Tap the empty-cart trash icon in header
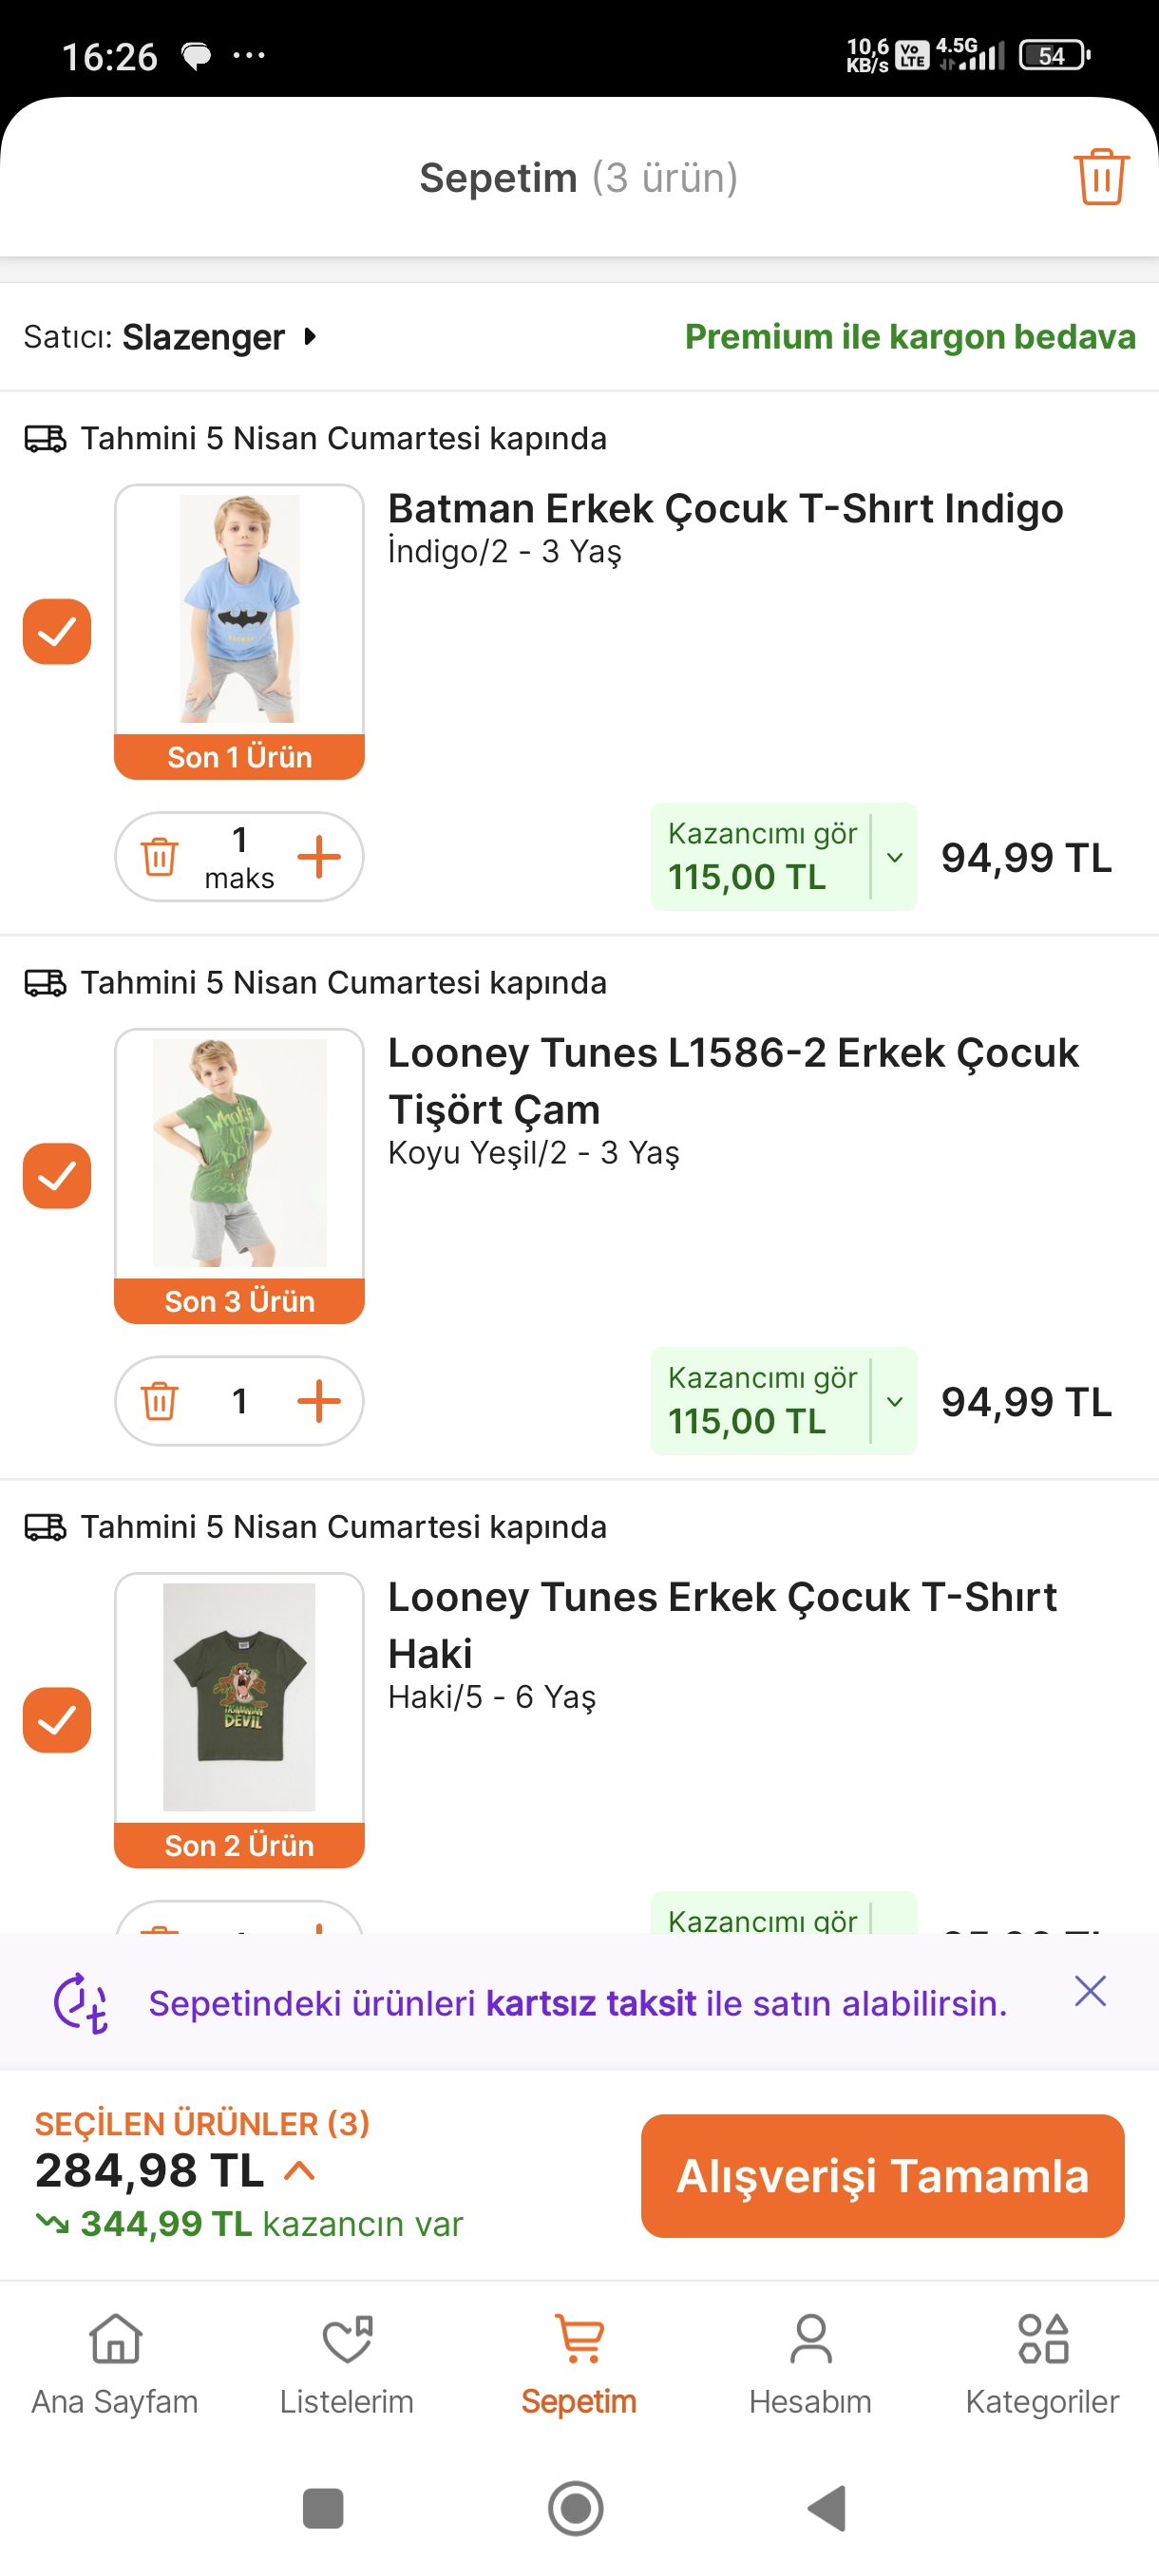Viewport: 1159px width, 2576px height. coord(1100,177)
